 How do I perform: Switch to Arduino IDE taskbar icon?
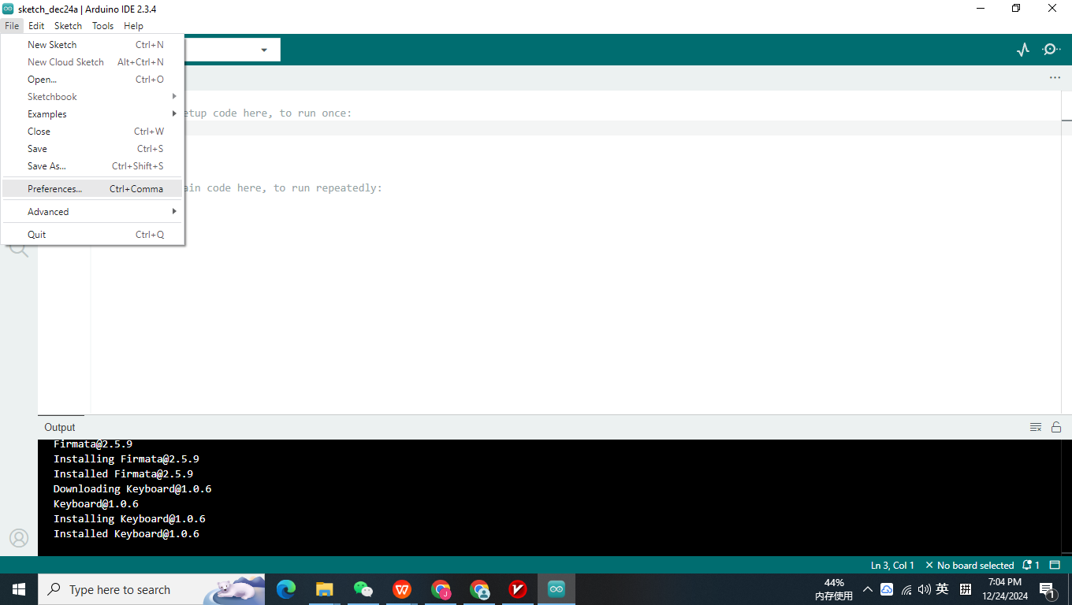coord(556,589)
